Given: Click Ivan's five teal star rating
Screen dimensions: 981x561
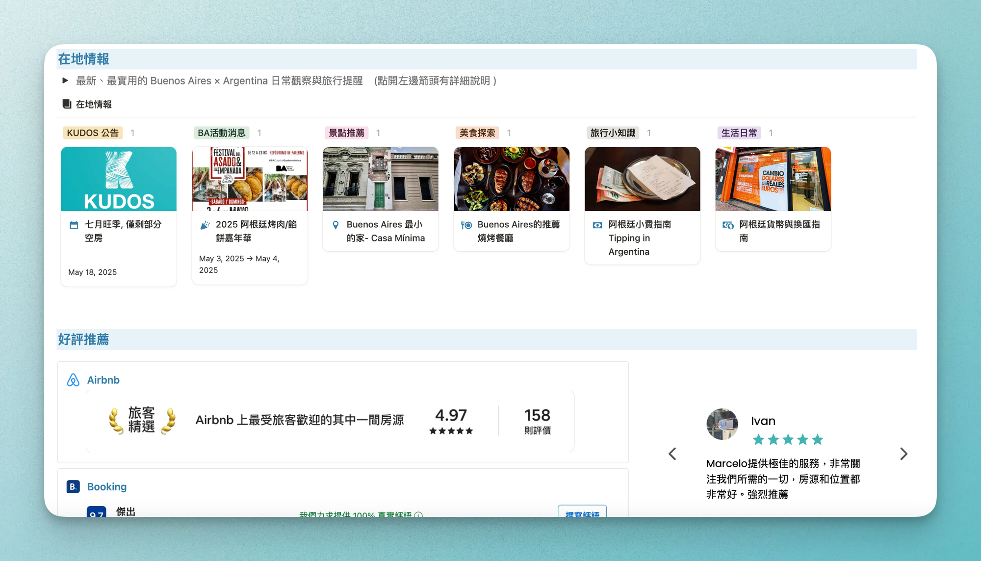Looking at the screenshot, I should click(x=788, y=439).
